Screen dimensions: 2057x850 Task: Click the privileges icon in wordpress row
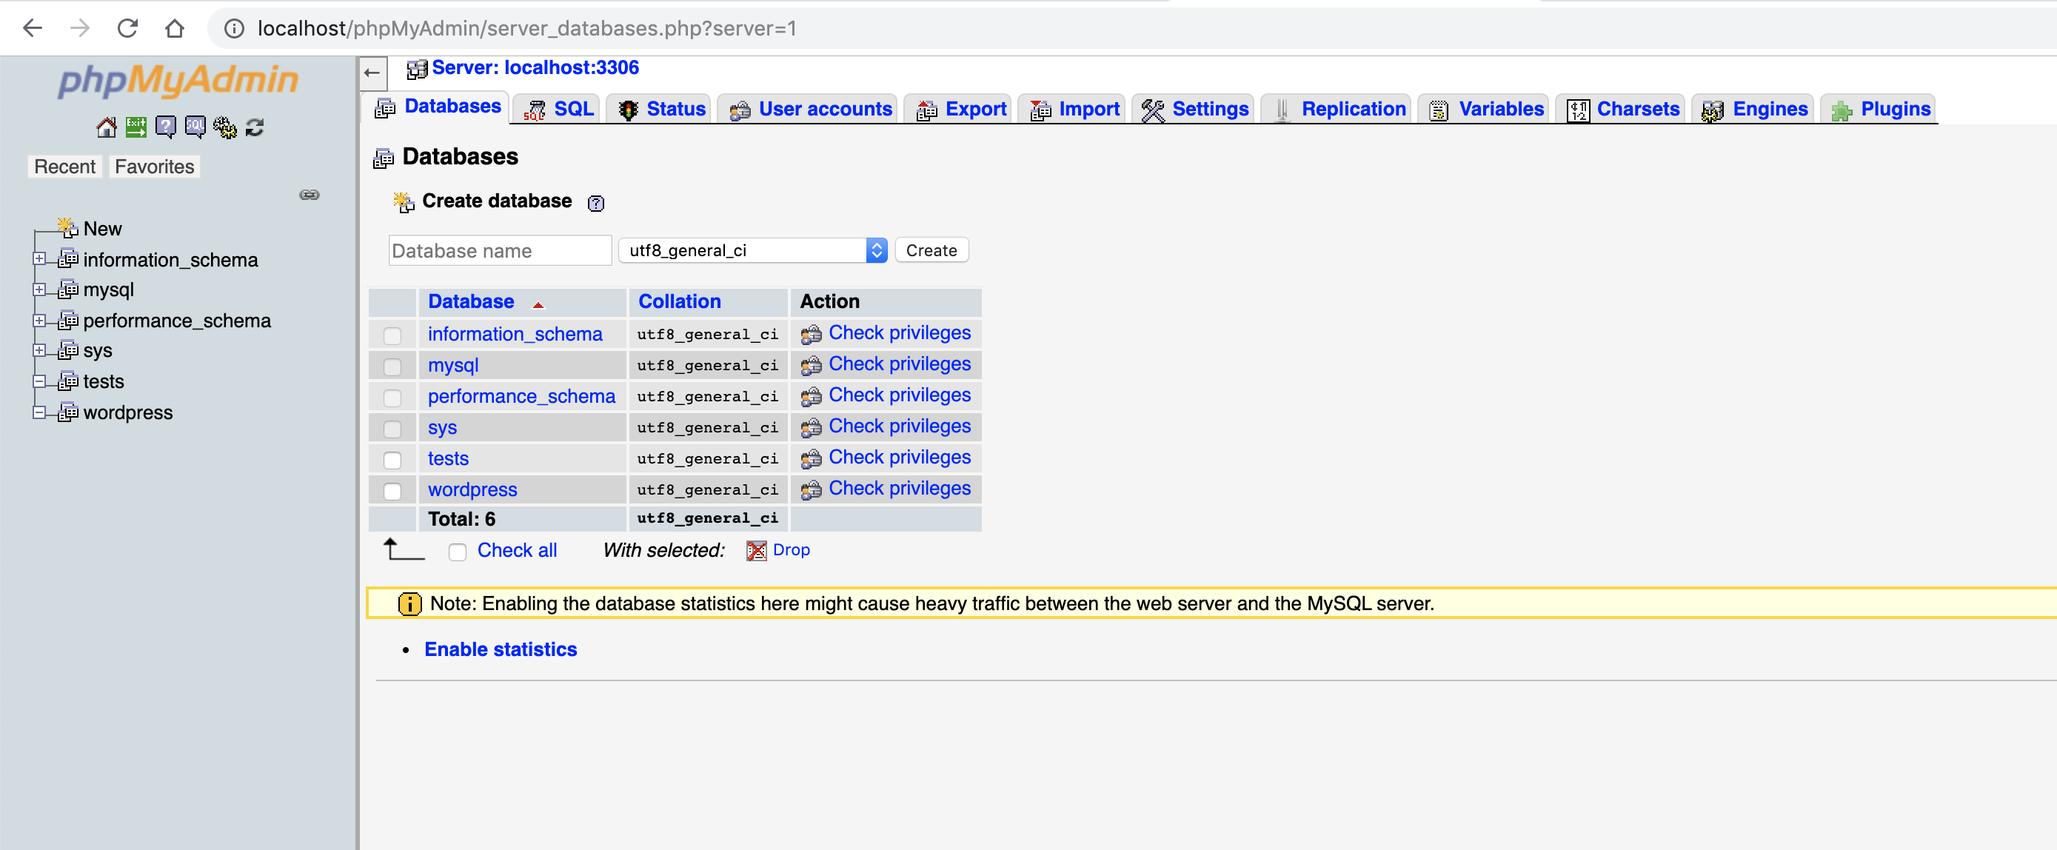(811, 489)
